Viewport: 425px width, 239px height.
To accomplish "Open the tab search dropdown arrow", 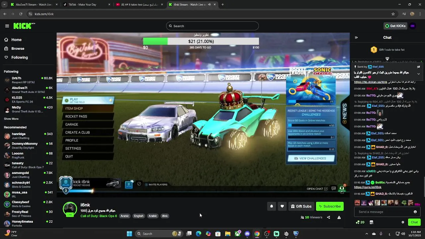I will click(4, 5).
